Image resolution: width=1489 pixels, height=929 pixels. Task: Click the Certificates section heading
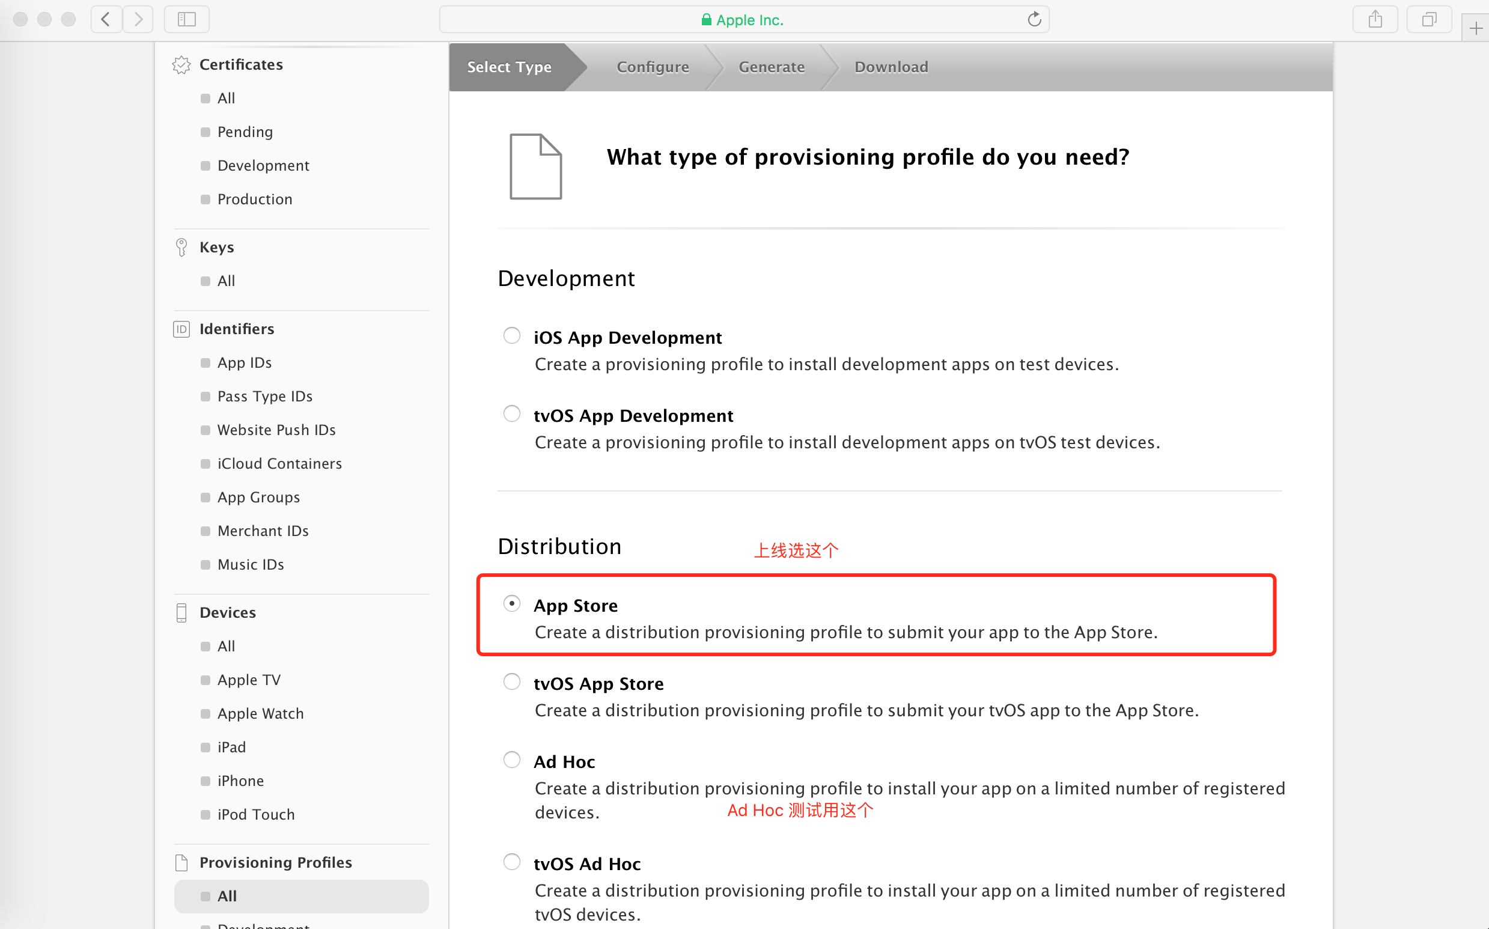(x=242, y=65)
